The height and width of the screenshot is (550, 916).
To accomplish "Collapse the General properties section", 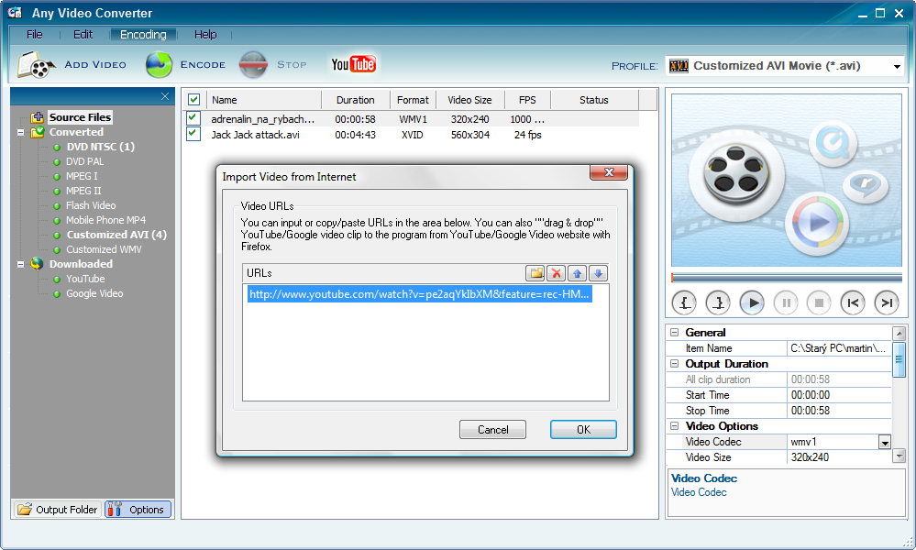I will [x=674, y=332].
